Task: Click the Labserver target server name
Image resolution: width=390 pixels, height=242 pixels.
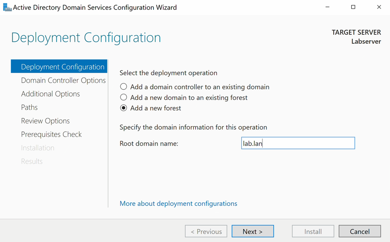Action: coord(366,41)
